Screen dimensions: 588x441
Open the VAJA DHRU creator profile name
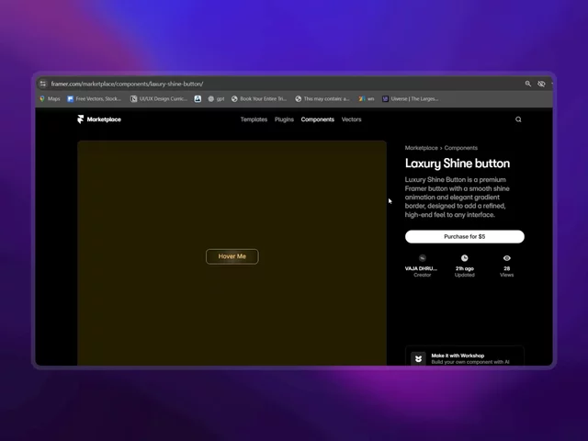pos(421,268)
